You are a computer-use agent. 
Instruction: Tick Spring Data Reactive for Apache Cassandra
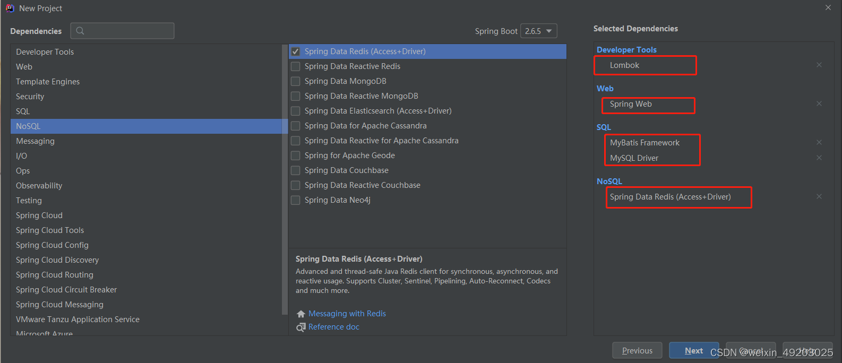(296, 141)
